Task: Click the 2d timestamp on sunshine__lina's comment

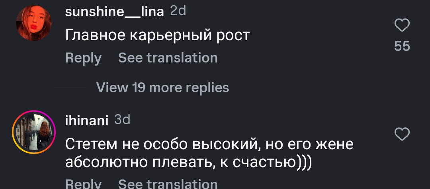Action: pyautogui.click(x=178, y=12)
